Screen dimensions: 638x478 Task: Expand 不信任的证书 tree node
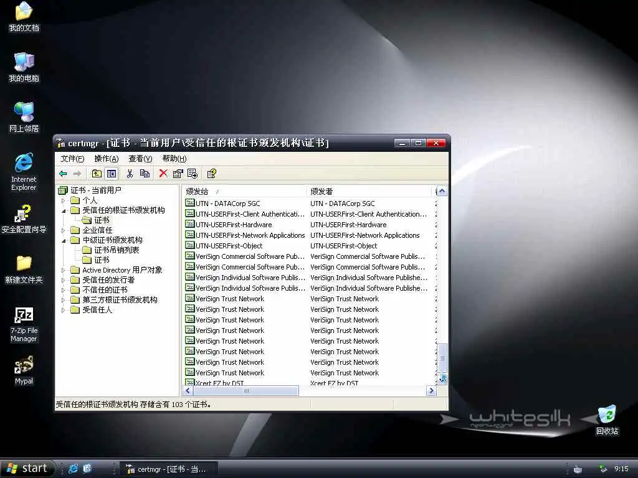(63, 290)
